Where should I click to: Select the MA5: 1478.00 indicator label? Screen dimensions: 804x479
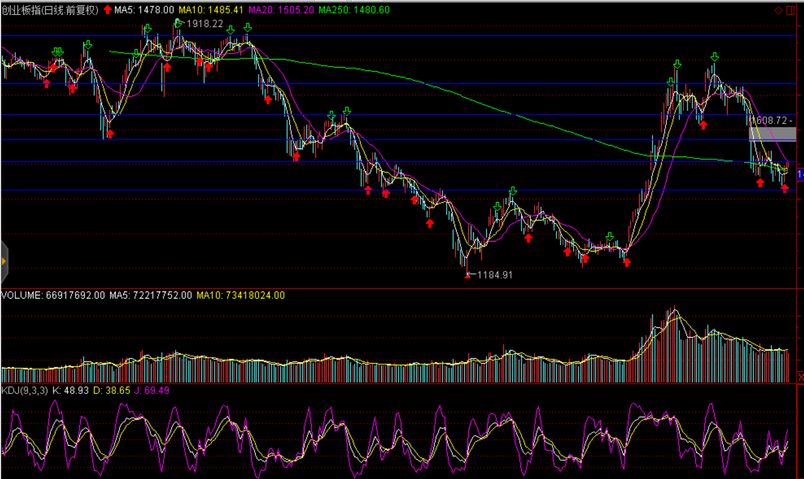coord(144,10)
